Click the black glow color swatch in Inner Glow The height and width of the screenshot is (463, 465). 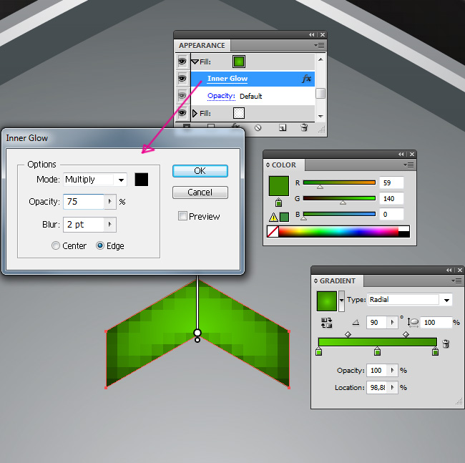[142, 180]
